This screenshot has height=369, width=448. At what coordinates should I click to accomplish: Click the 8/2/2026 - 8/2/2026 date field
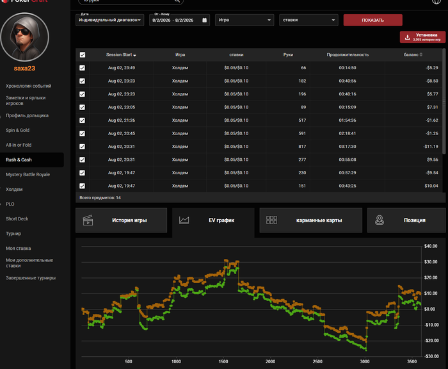click(179, 20)
